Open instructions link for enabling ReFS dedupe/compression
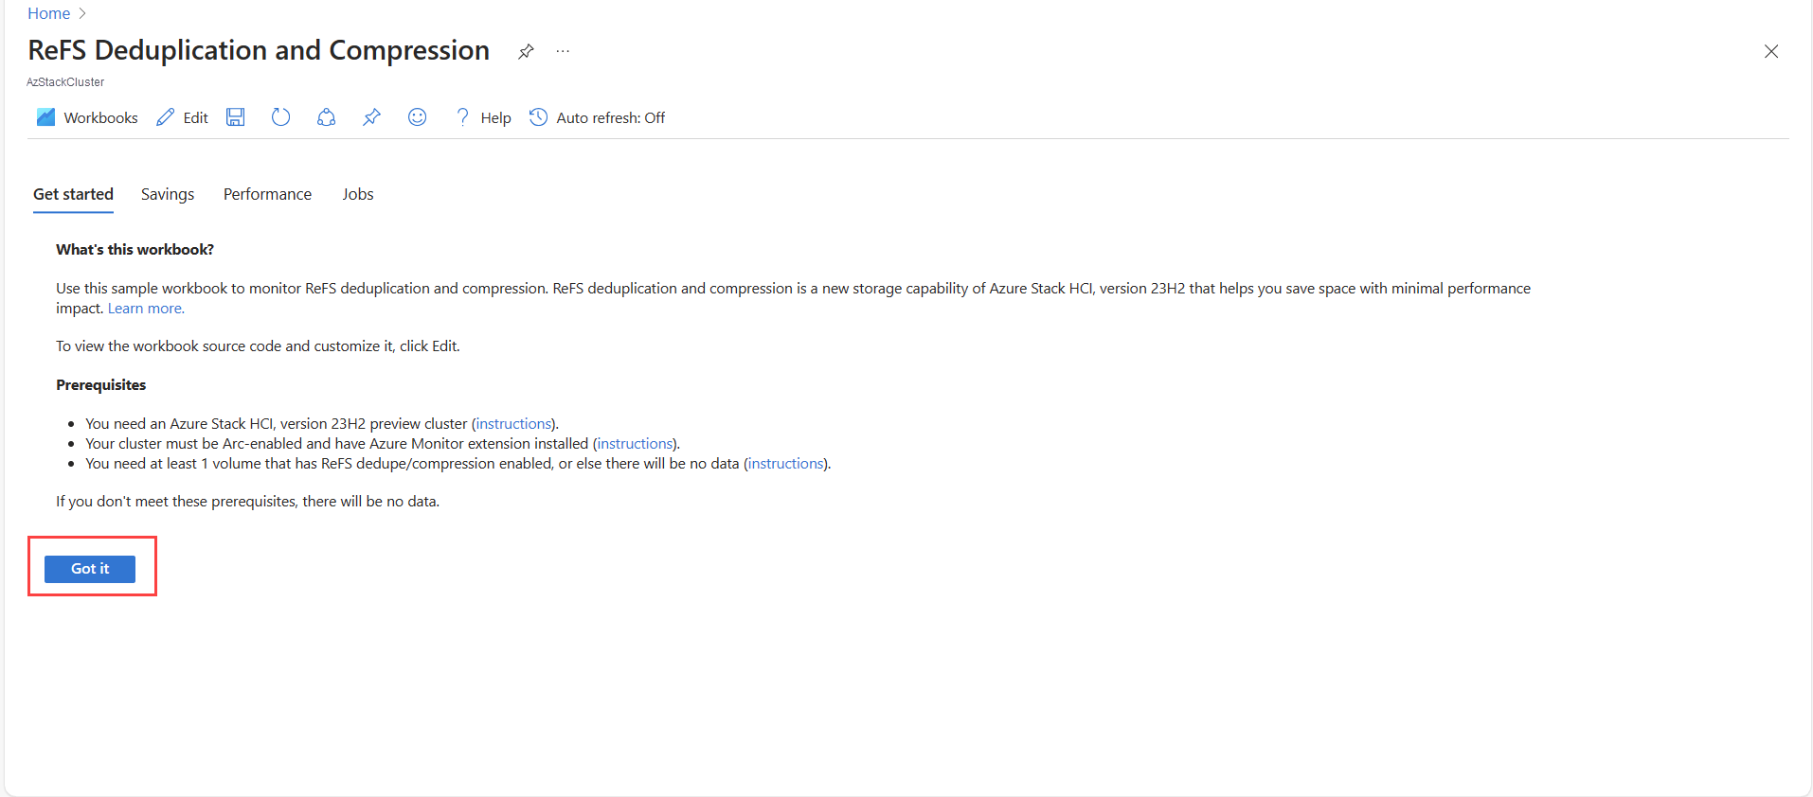1813x797 pixels. pyautogui.click(x=785, y=464)
